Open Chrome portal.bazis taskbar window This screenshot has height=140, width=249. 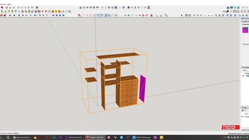[22, 137]
